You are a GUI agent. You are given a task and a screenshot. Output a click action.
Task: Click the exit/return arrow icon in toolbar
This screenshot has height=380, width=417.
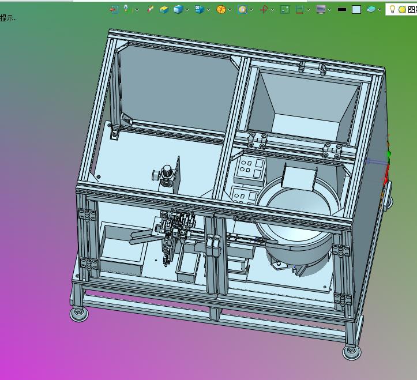pos(114,10)
